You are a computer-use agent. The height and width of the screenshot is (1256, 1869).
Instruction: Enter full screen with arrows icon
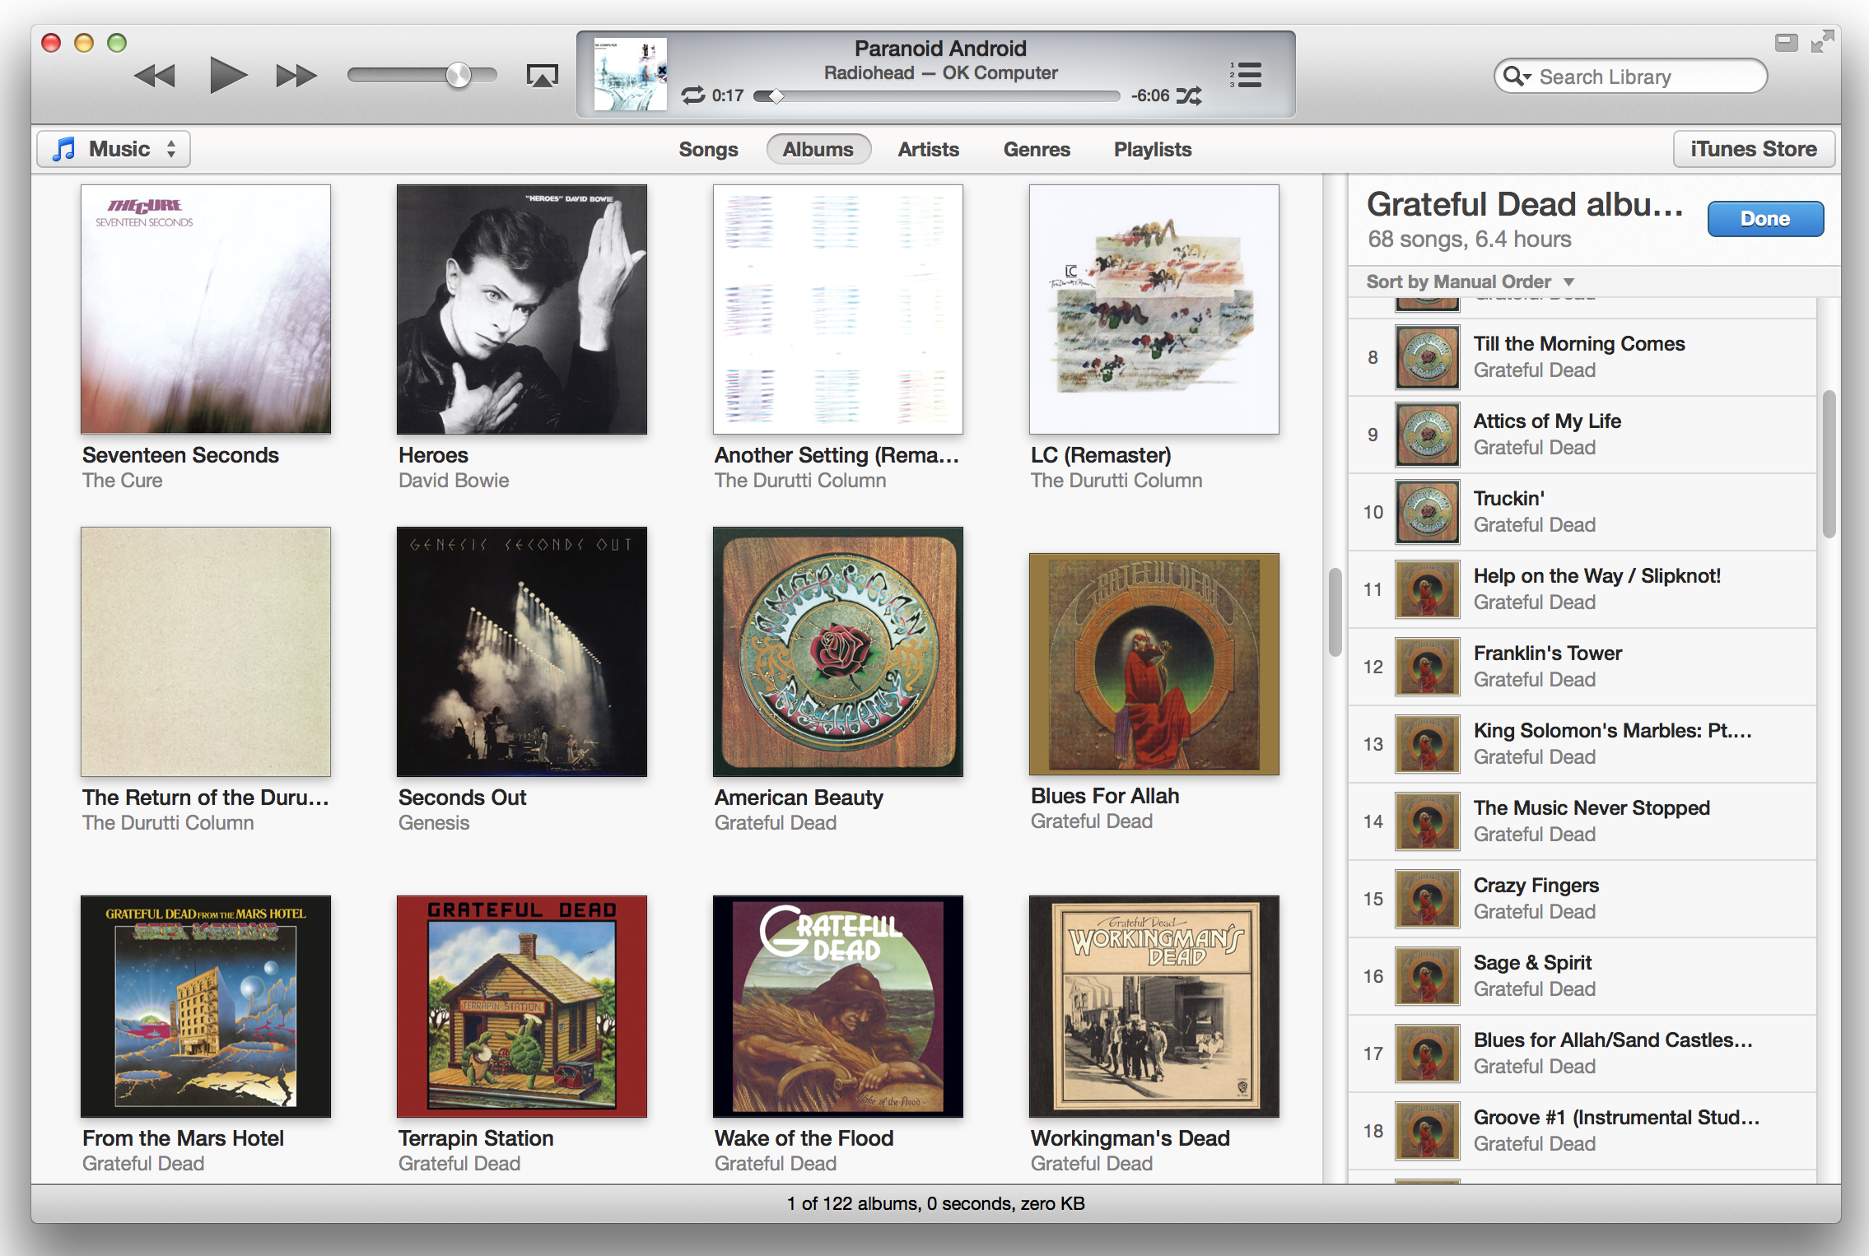(x=1822, y=41)
